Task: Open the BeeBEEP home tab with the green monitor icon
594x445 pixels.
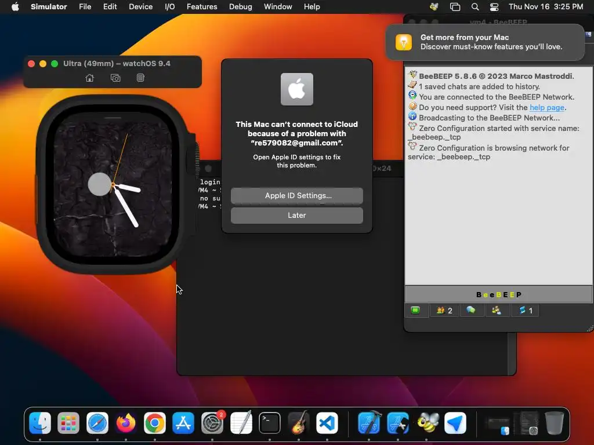Action: [415, 311]
